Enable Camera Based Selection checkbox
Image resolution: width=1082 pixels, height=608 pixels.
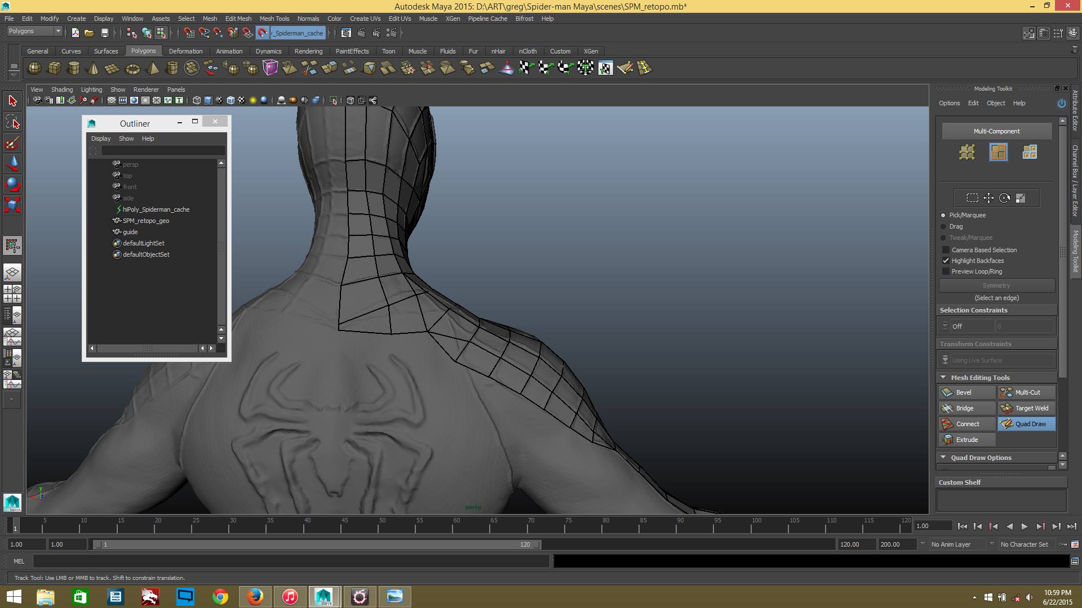click(946, 250)
